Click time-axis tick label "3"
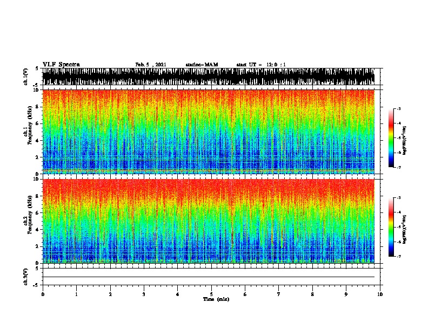 (144, 294)
